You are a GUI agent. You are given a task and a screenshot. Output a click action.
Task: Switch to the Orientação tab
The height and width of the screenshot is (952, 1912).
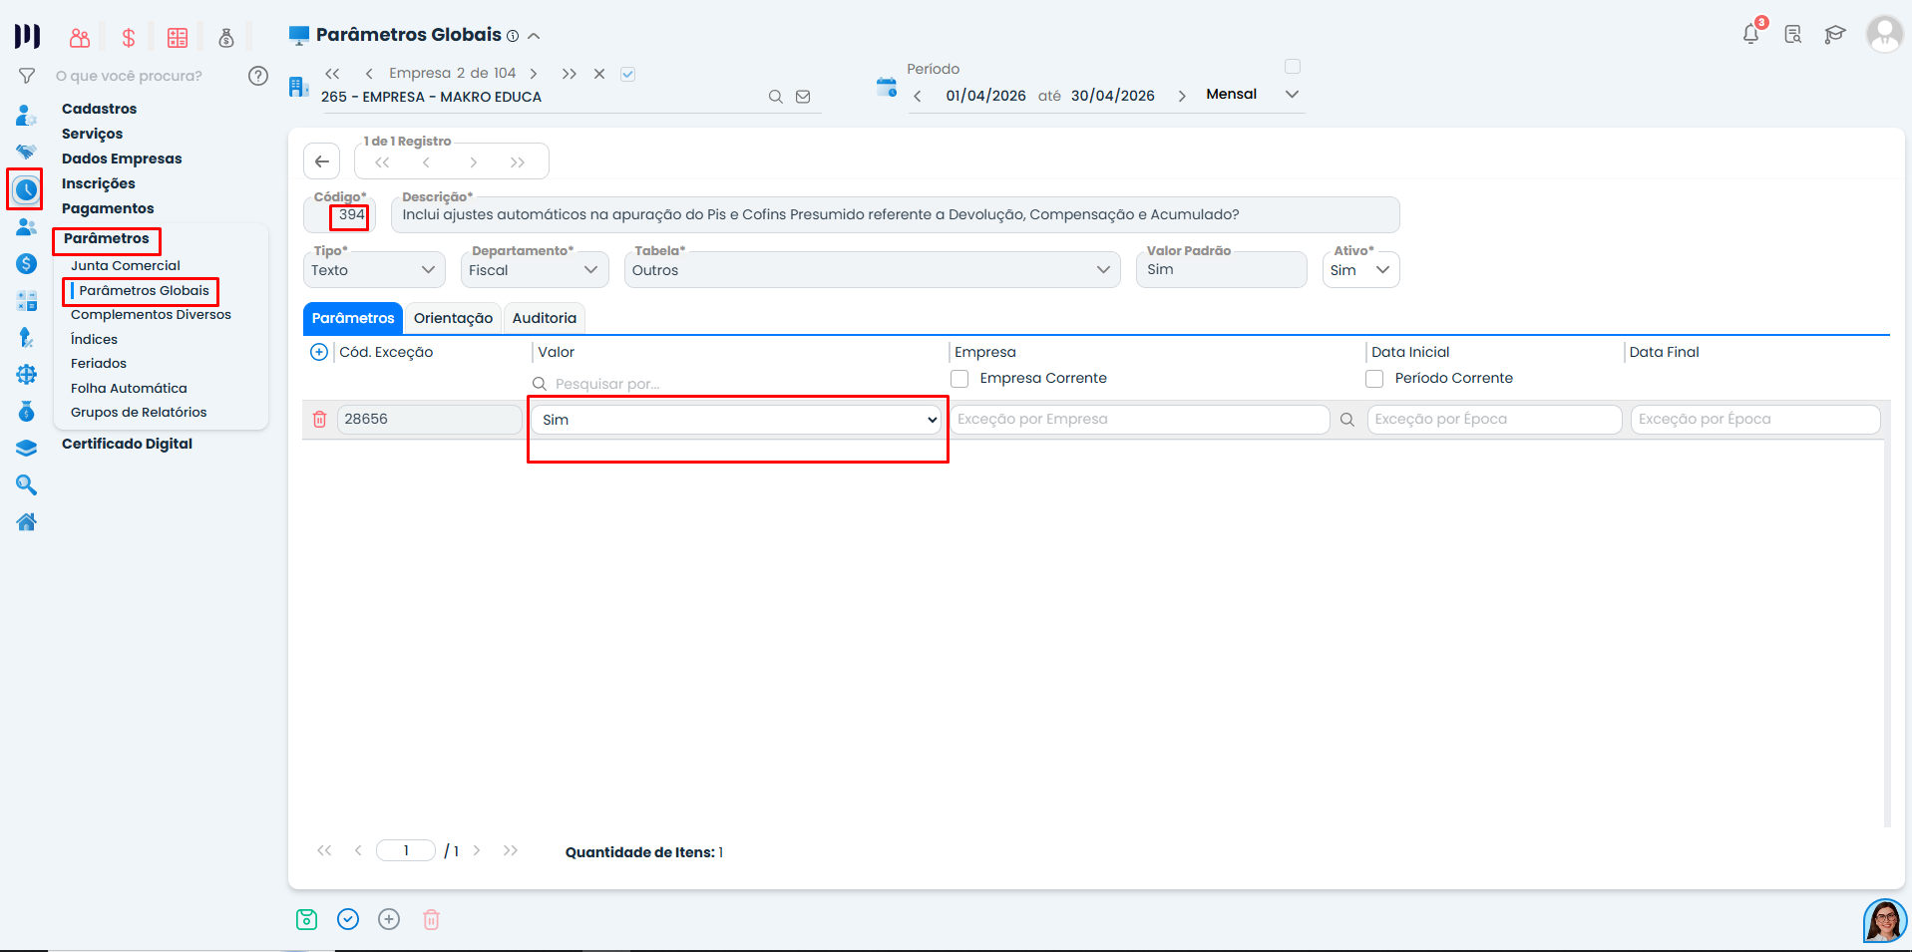point(453,318)
